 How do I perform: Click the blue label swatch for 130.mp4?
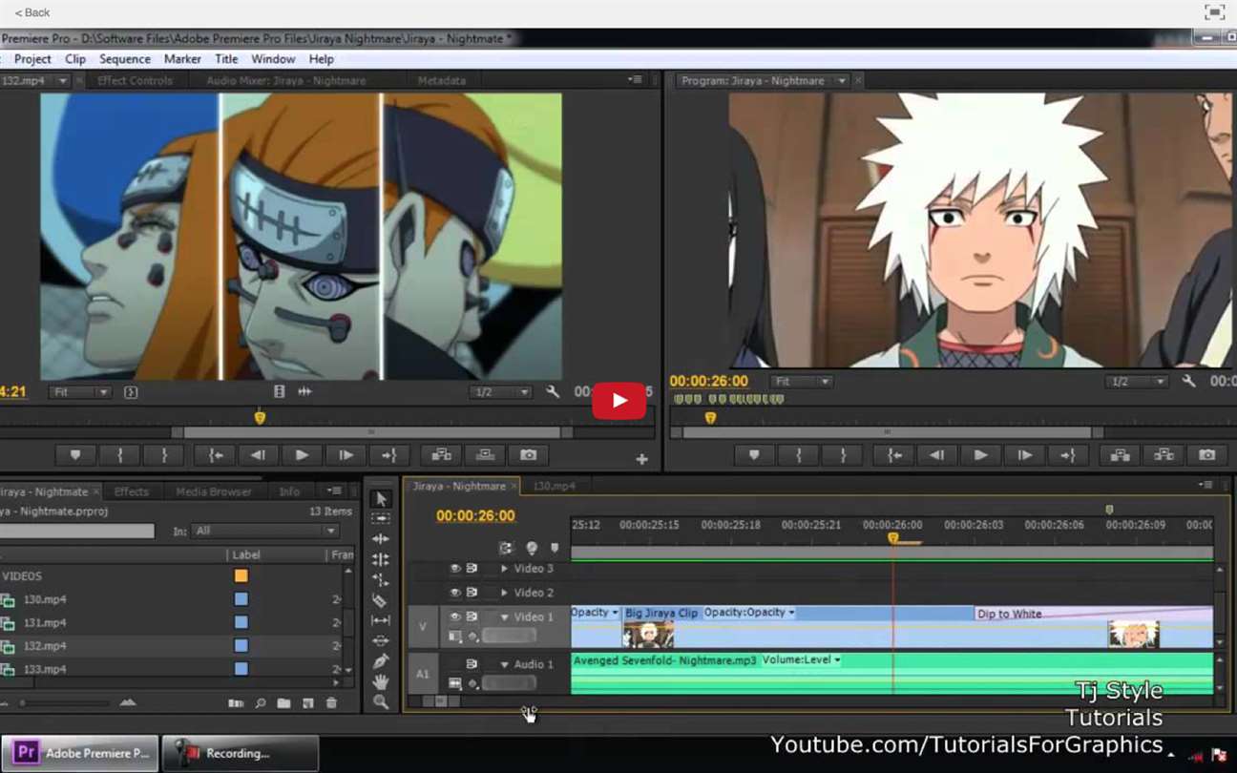tap(241, 599)
